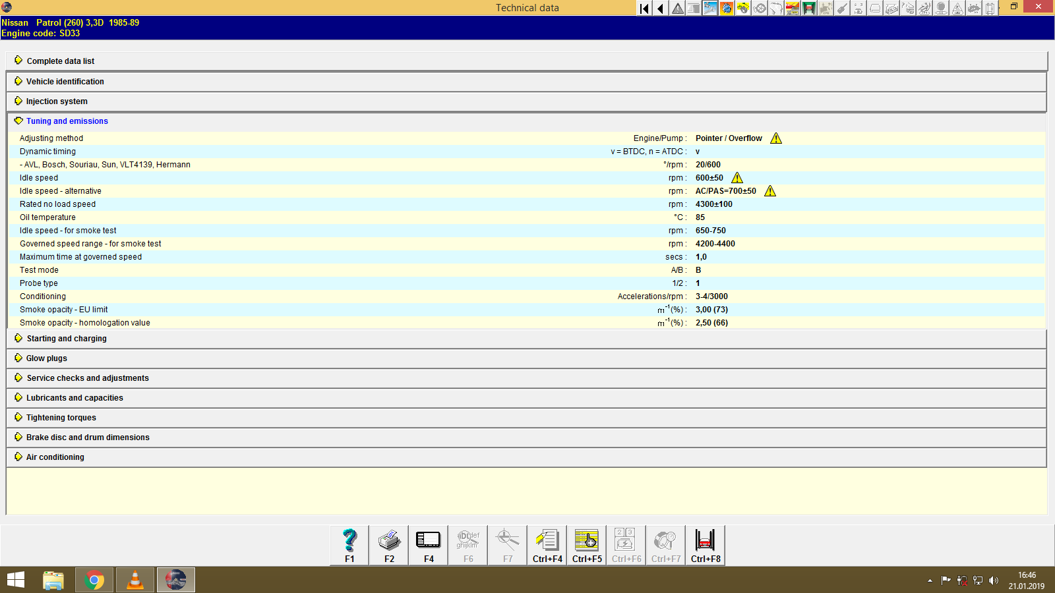Open the F4 display panel icon
Viewport: 1055px width, 593px height.
pos(428,544)
